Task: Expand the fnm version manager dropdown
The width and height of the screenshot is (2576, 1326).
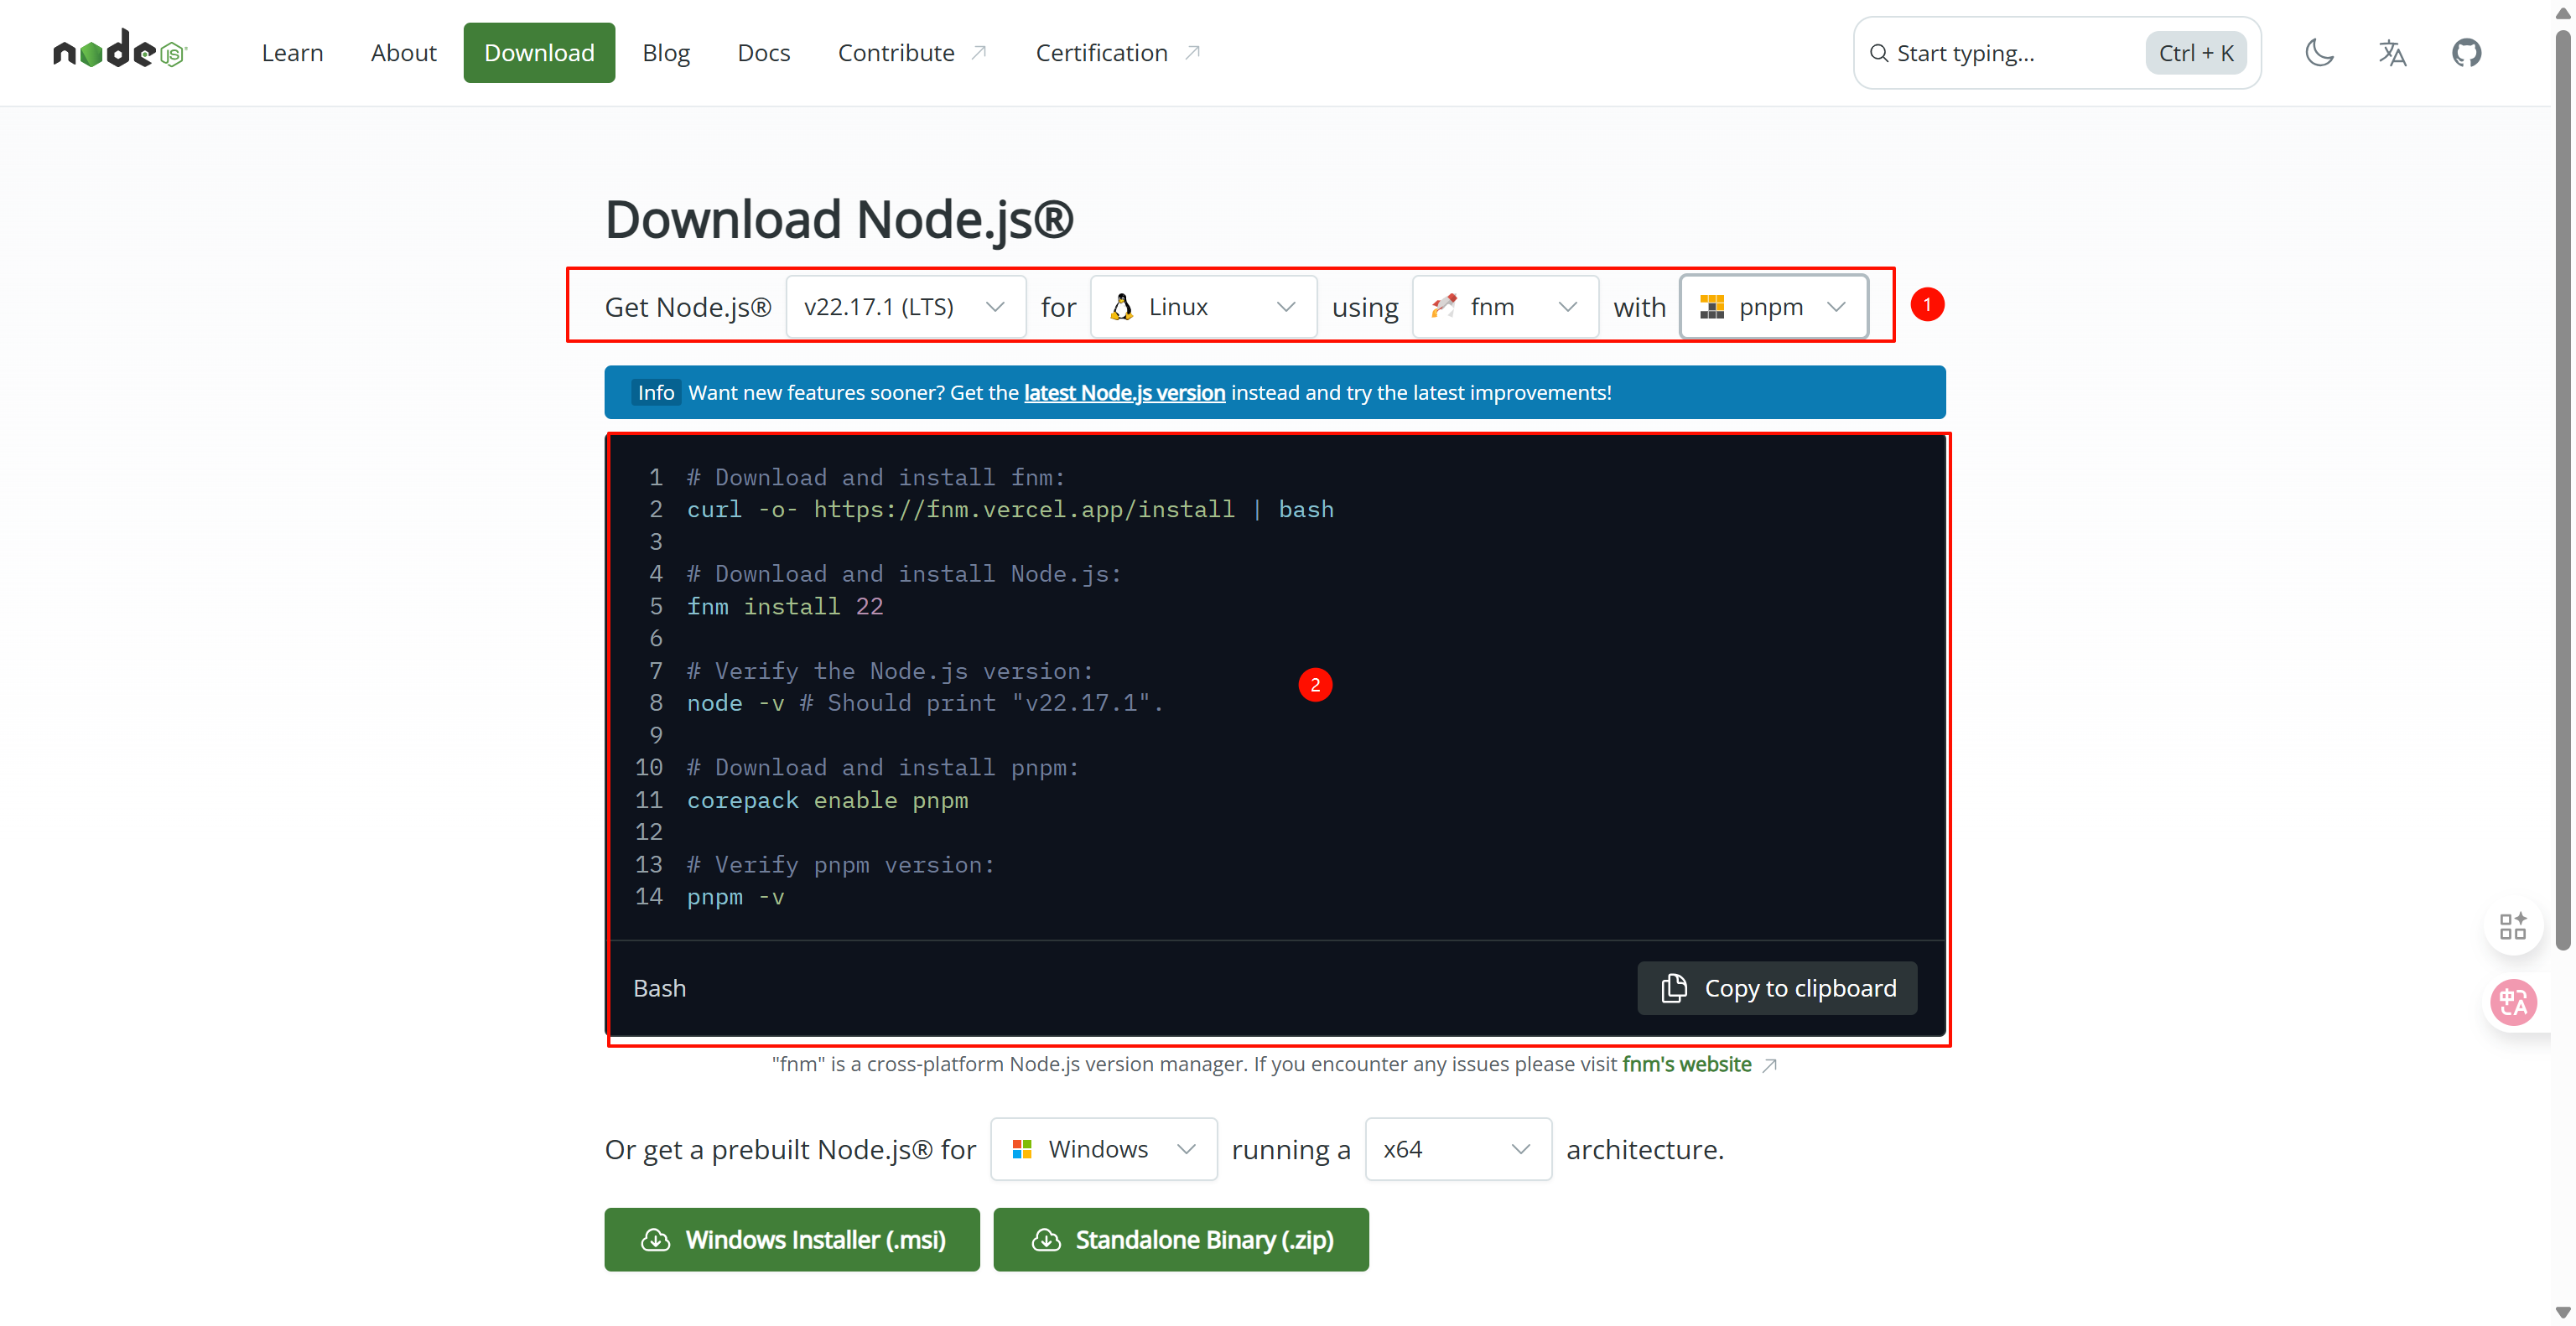Action: click(1504, 307)
